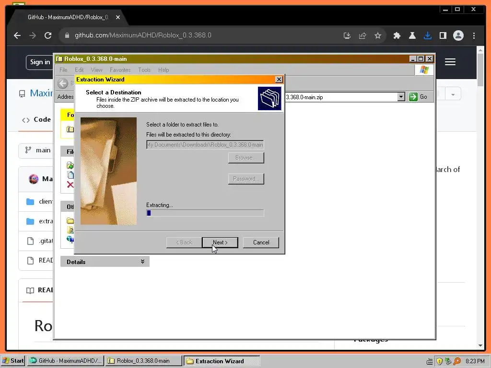Bookmark this page with the star

(x=378, y=35)
